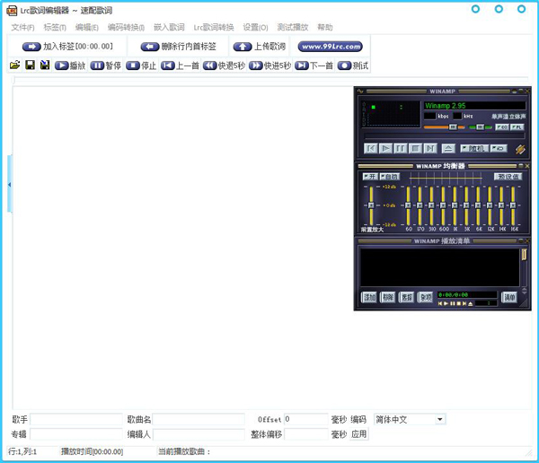539x463 pixels.
Task: Open the 测试播放 menu
Action: pos(293,27)
